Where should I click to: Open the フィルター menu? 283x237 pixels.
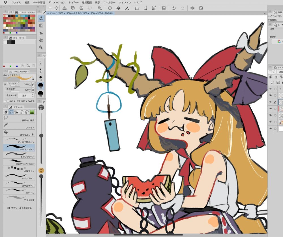109,3
